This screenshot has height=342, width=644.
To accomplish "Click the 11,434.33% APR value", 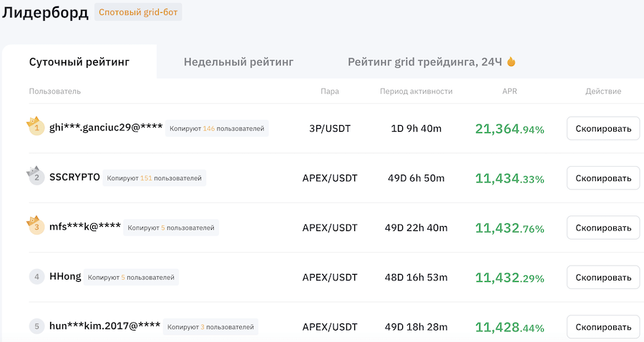I will point(509,179).
